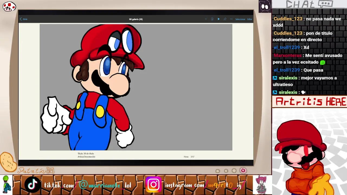Click the TikTok logo icon

(x=33, y=185)
